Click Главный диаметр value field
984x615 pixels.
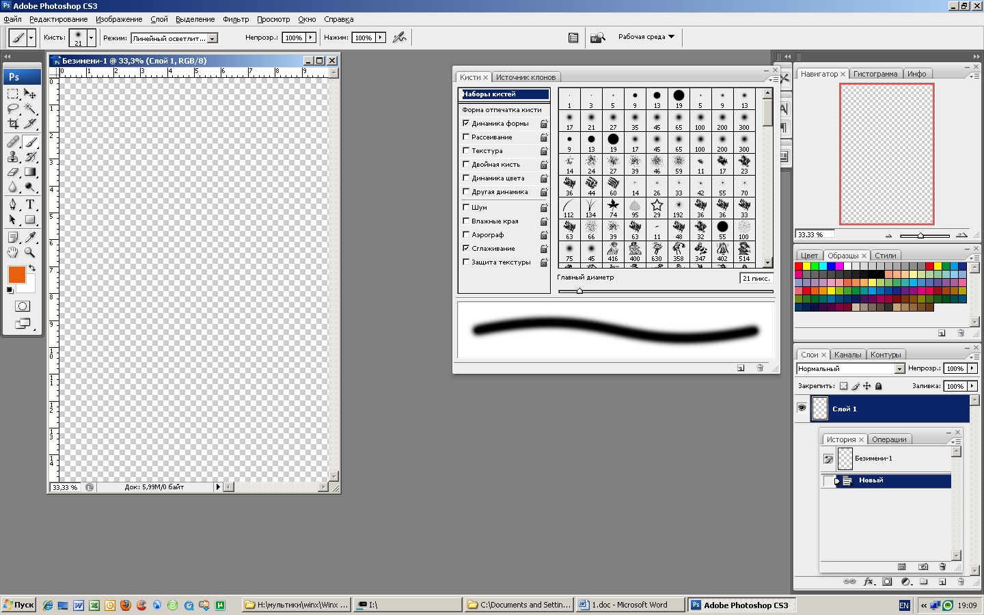point(756,278)
